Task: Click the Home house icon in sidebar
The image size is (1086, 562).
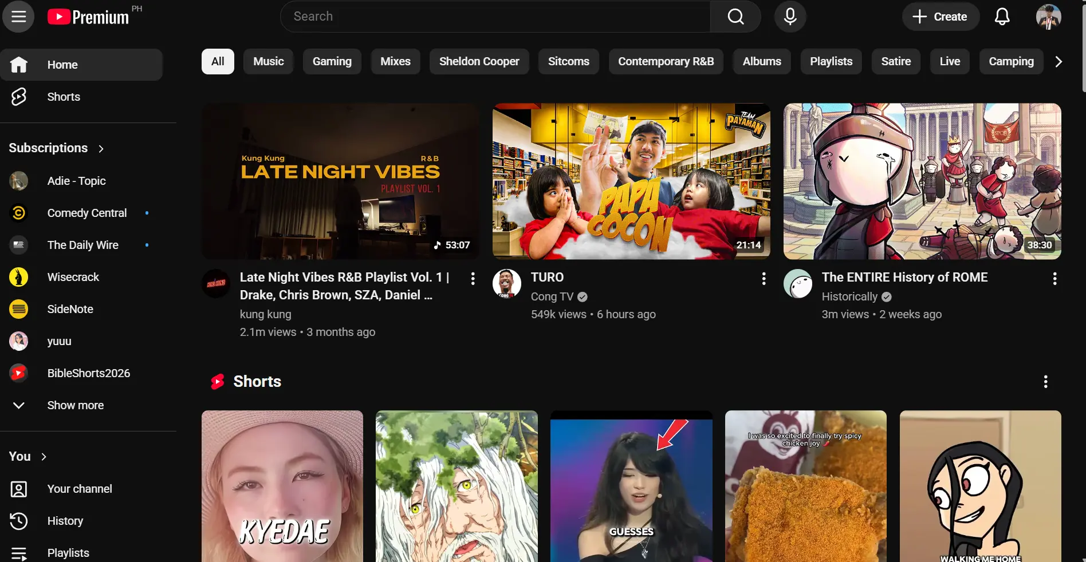Action: [x=19, y=65]
